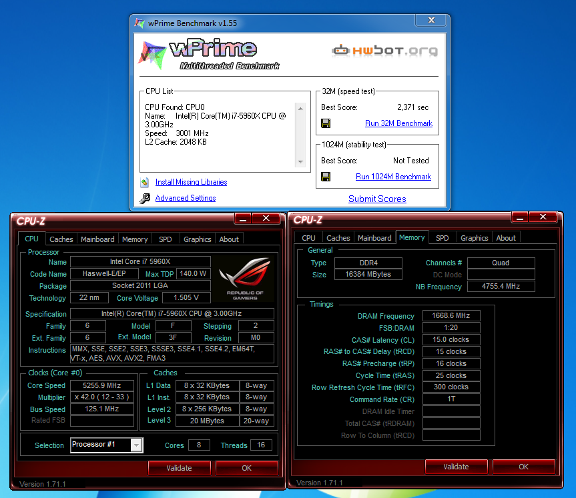Click Technology value 22 nm
576x498 pixels.
coord(89,297)
